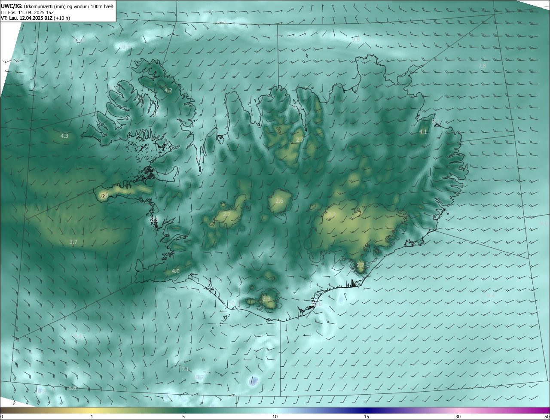This screenshot has height=420, width=550.
Task: Click the 2.9 value label on the map
Action: (266, 298)
